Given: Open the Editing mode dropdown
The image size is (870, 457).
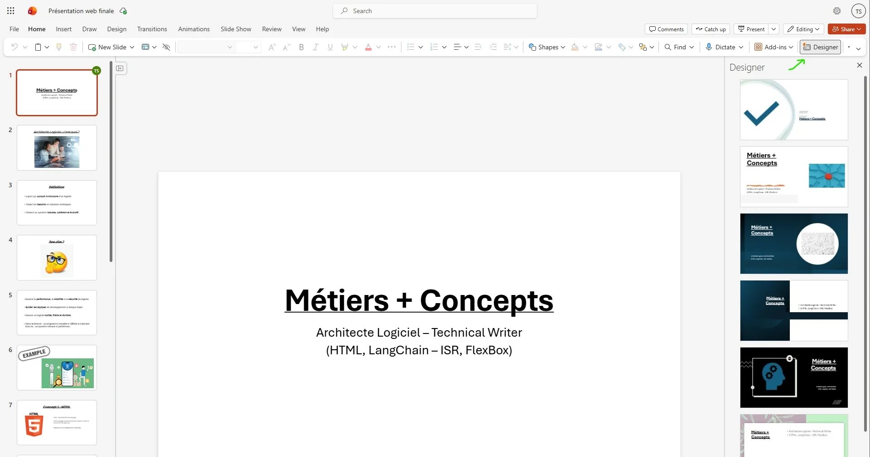Looking at the screenshot, I should [x=803, y=29].
